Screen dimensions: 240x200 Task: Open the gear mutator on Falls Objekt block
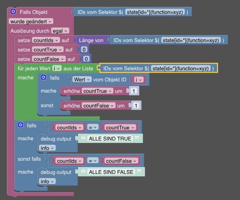[x=13, y=11]
